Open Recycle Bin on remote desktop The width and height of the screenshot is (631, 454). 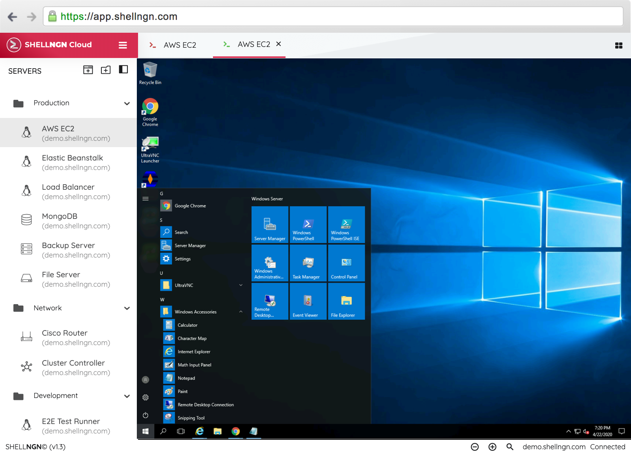(x=150, y=73)
